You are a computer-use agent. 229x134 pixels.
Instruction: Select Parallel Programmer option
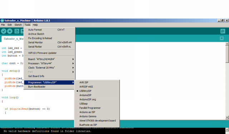[x=97, y=108]
